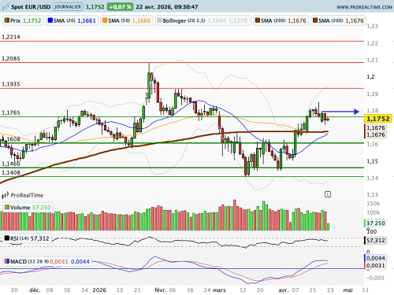
Task: Click the 1,1460 support level label
Action: click(x=11, y=164)
